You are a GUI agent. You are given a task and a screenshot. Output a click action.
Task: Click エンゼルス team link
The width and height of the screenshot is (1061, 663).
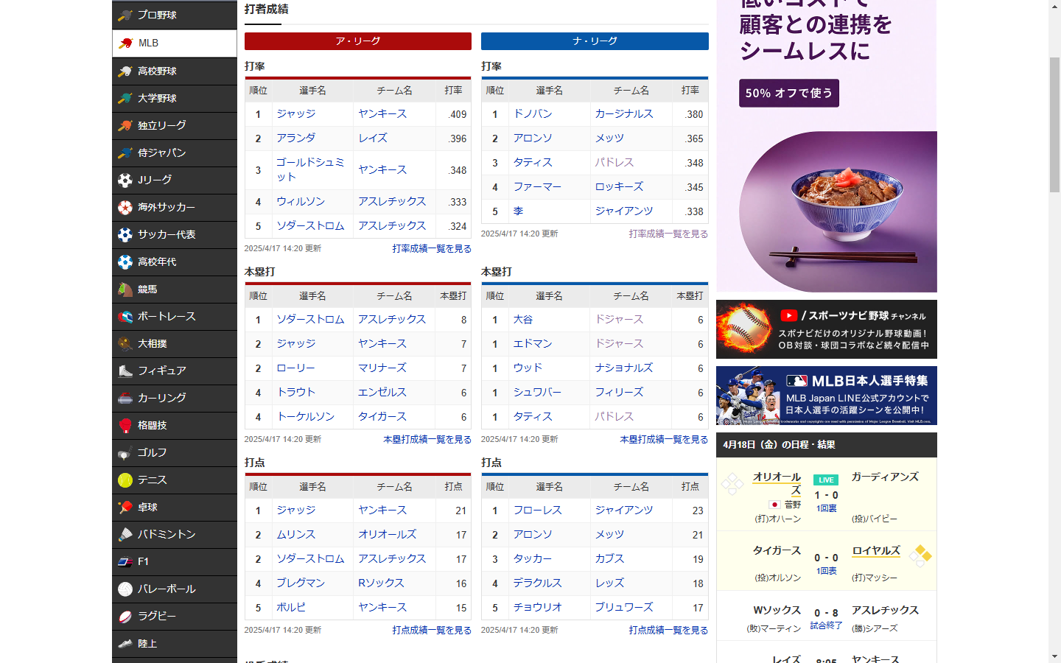[382, 392]
